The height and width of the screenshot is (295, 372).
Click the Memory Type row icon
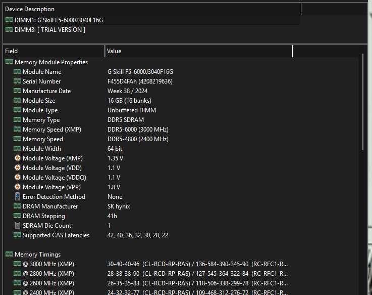click(17, 119)
